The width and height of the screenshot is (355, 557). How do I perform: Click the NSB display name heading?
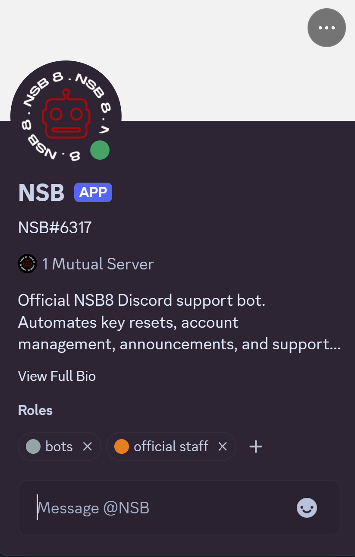point(41,193)
